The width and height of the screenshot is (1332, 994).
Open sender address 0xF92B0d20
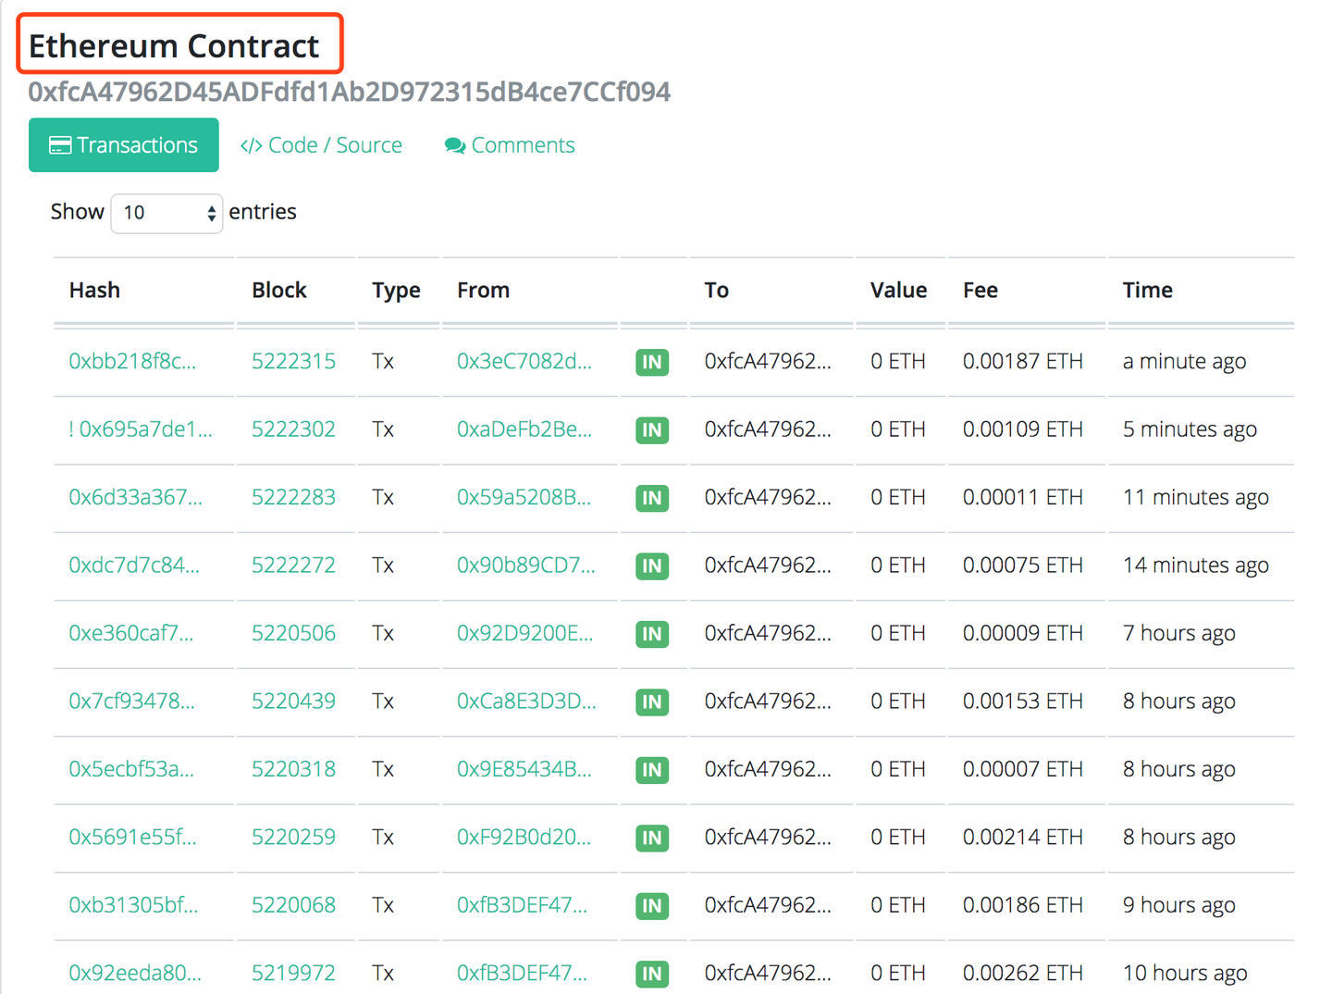[524, 838]
